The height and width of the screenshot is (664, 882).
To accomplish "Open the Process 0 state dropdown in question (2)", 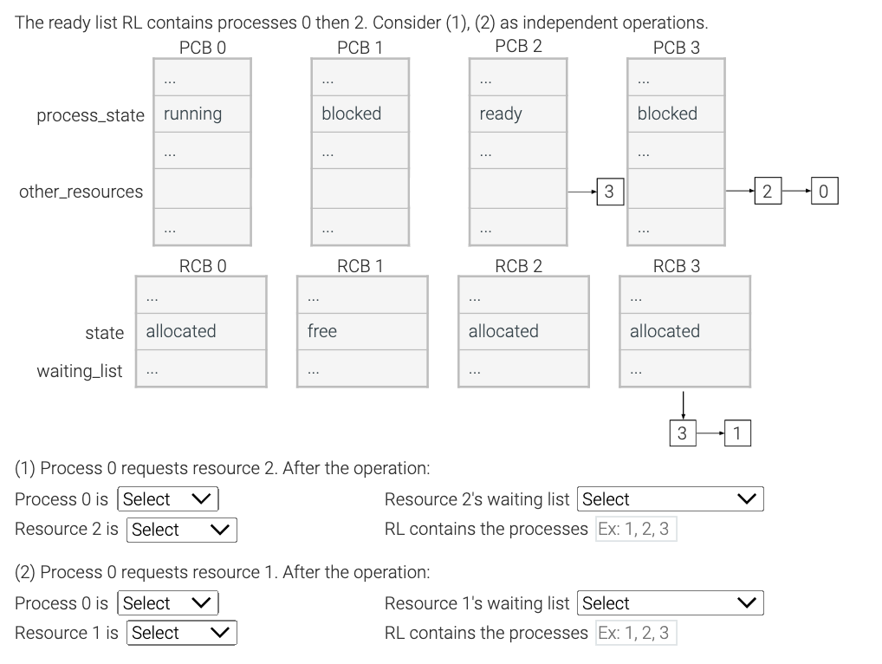I will pos(167,602).
